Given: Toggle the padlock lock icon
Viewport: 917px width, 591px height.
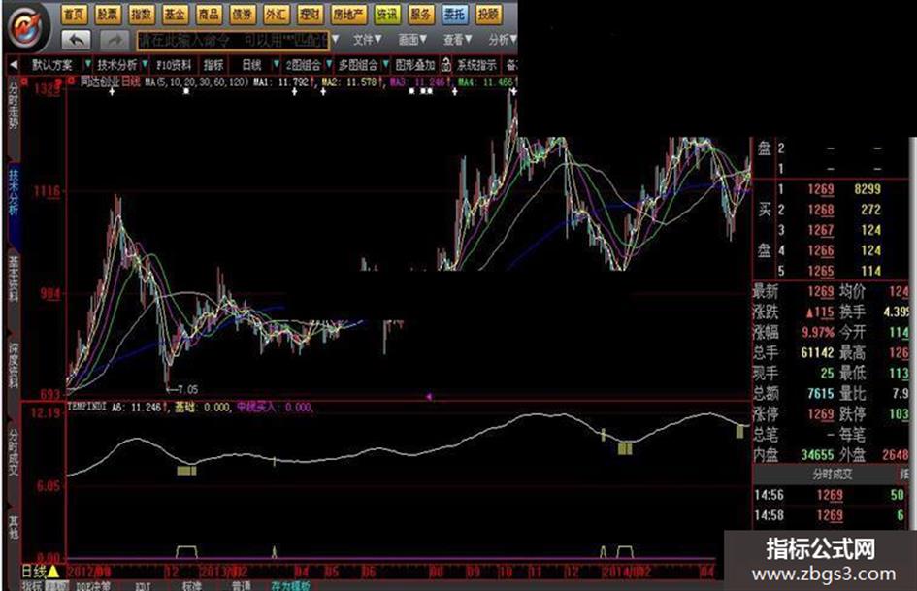Looking at the screenshot, I should tap(446, 64).
